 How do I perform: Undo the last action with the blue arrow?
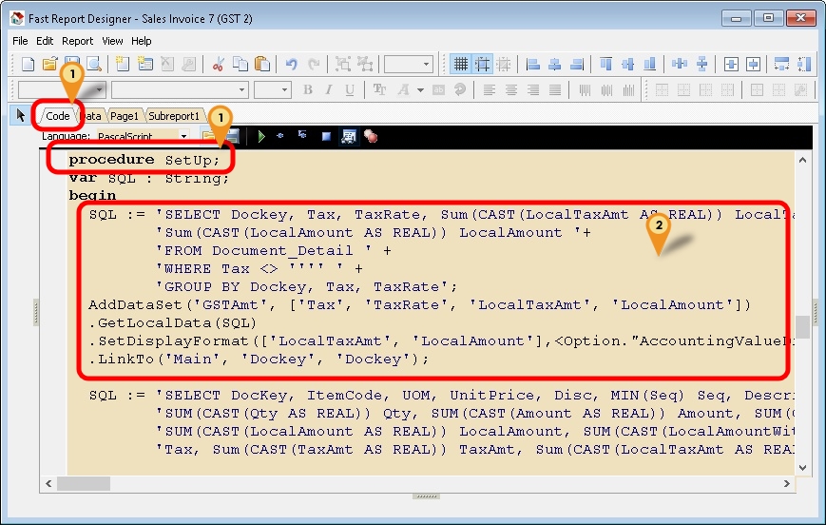click(291, 65)
